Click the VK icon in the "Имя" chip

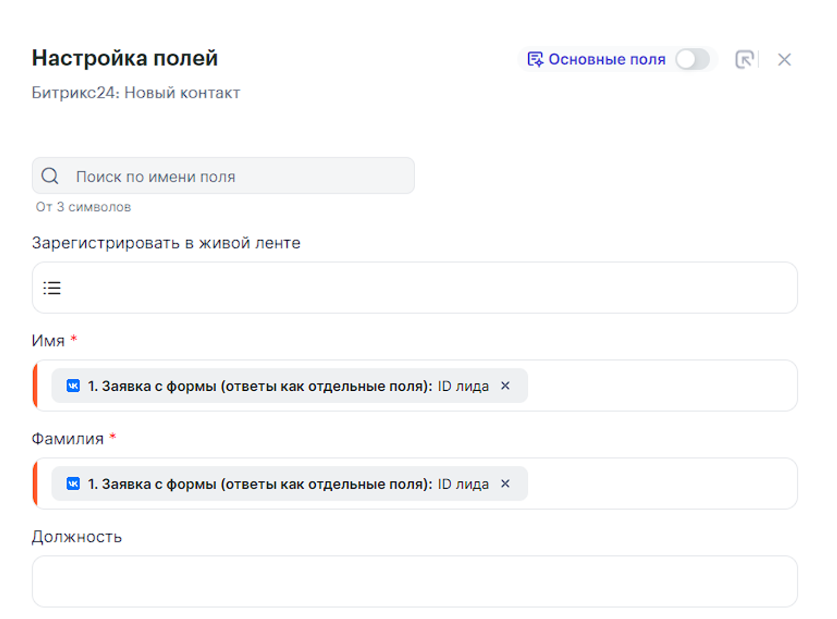73,386
